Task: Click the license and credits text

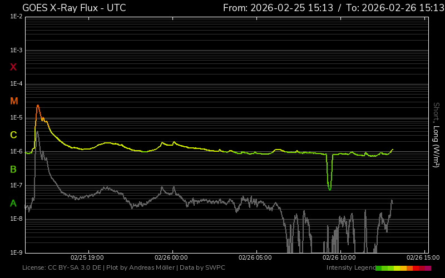Action: (123, 268)
